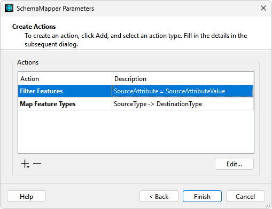Click the Help button
Viewport: 272px width, 209px height.
coord(26,196)
